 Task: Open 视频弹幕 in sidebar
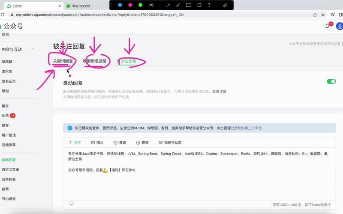tap(9, 145)
